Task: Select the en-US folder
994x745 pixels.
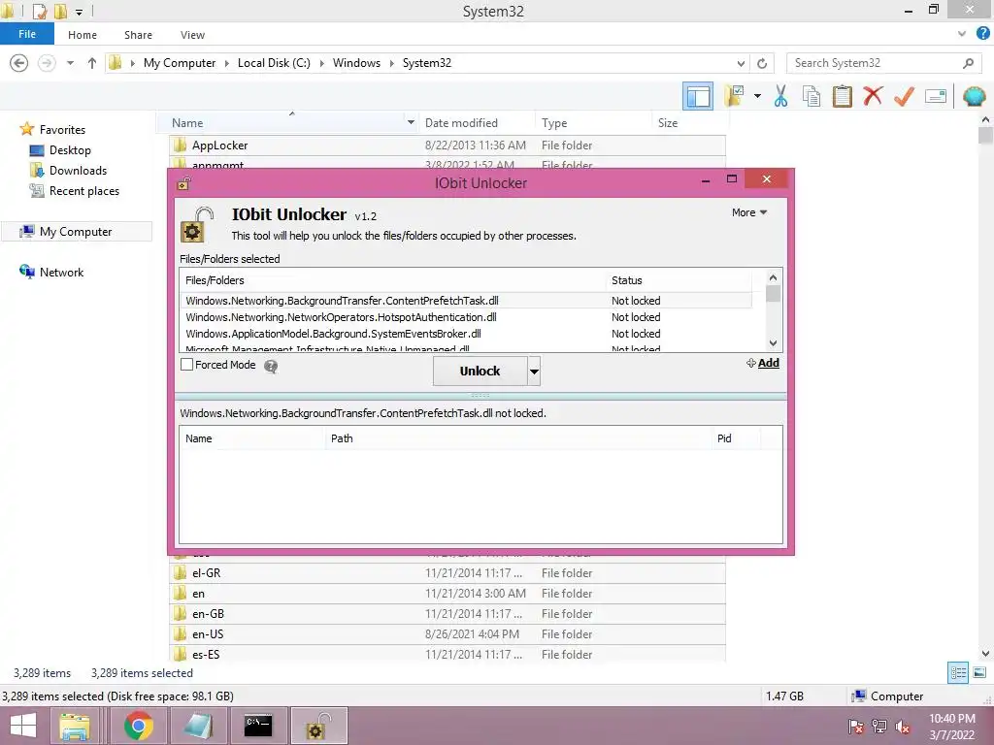Action: point(447,634)
